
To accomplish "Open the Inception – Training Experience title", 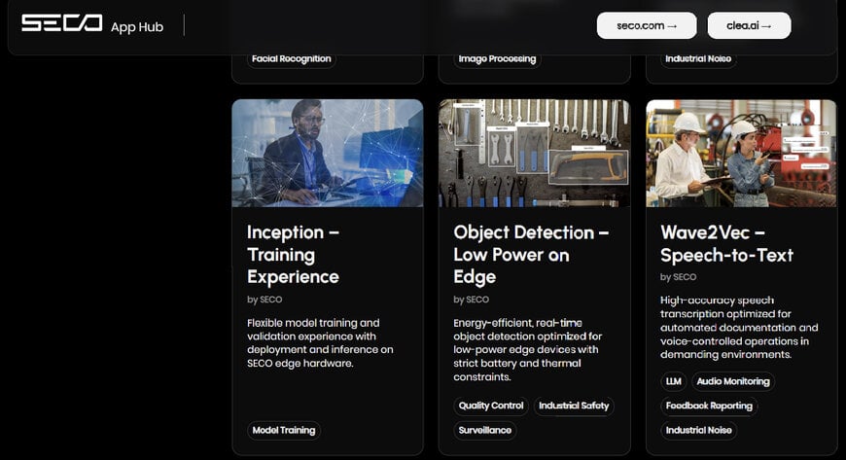I will (x=294, y=254).
